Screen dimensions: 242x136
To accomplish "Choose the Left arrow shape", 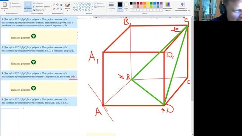I will point(74,9).
